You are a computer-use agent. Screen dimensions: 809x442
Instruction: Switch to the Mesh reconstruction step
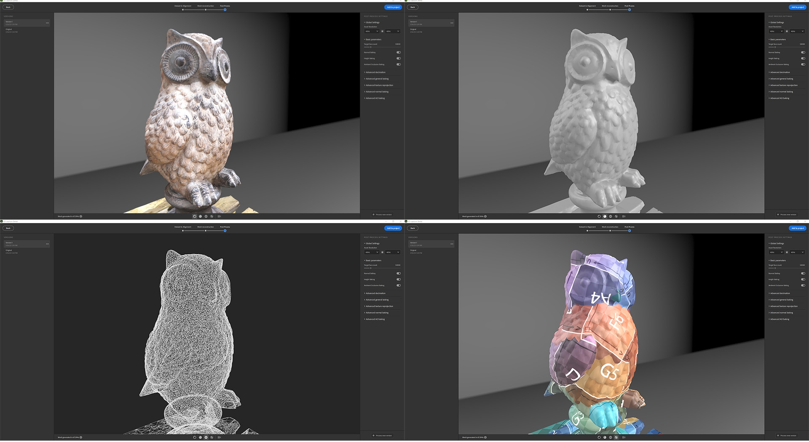206,6
